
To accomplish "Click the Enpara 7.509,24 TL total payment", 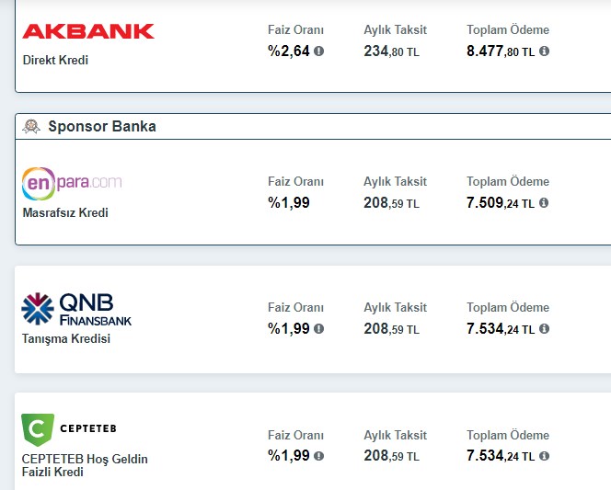I will coord(501,203).
